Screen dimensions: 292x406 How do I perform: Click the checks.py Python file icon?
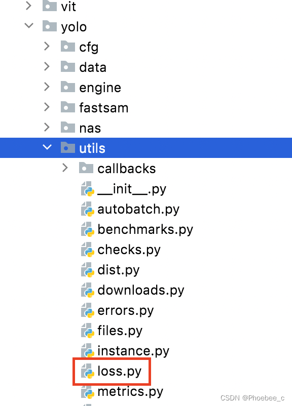[x=88, y=250]
